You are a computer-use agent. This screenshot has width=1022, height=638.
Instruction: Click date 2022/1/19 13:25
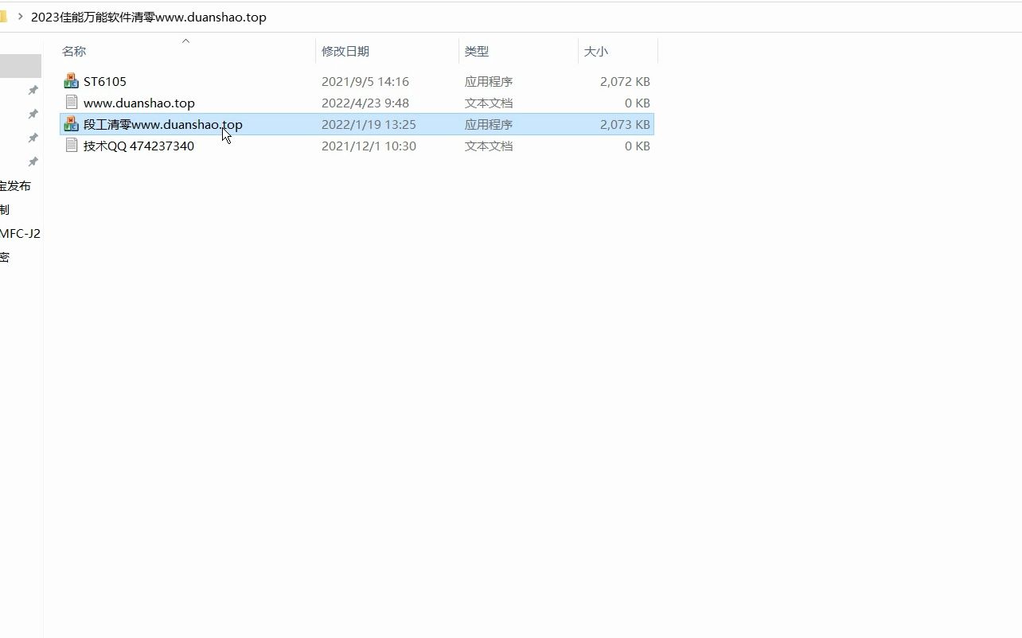point(369,124)
